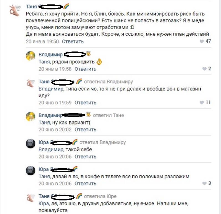
Task: Like Yura's comment with 3 likes
Action: coord(204,183)
